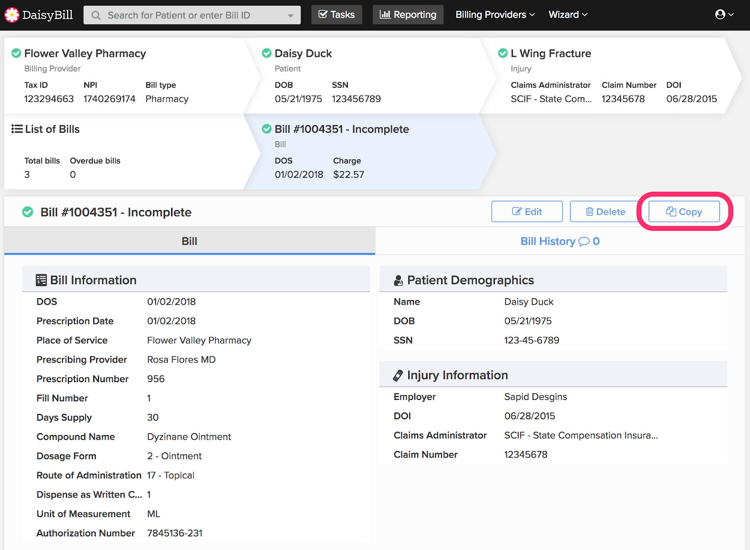Open the user account menu
This screenshot has width=750, height=550.
pyautogui.click(x=724, y=15)
